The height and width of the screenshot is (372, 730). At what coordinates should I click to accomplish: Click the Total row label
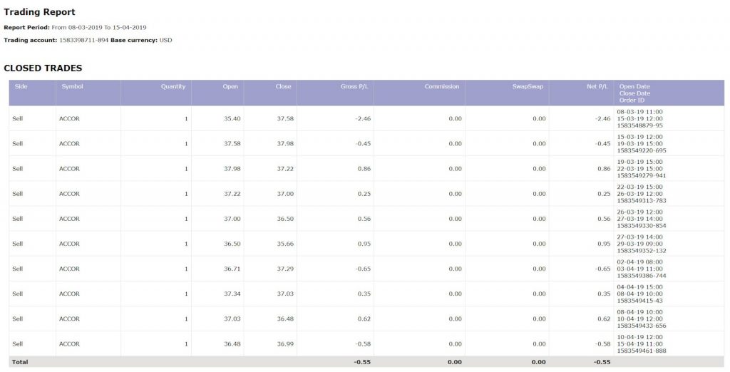coord(20,362)
